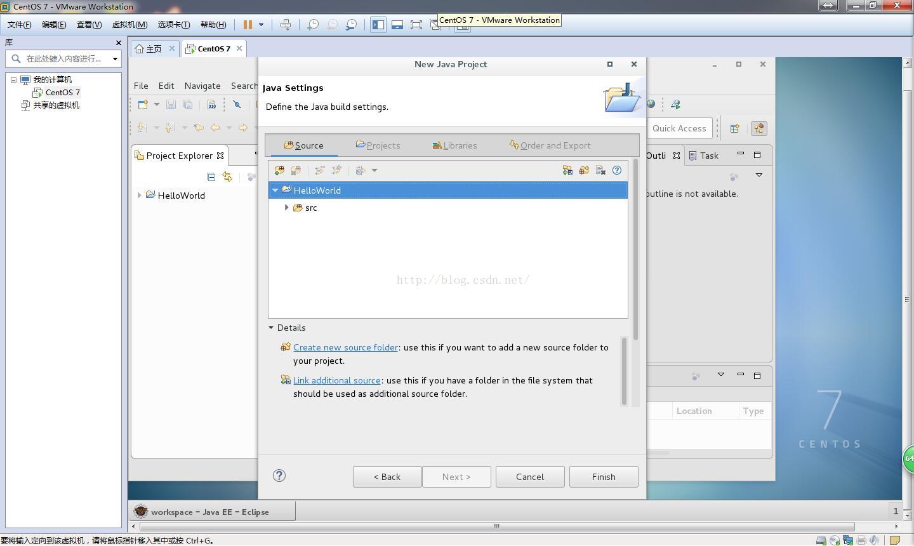Click the VMware pause virtual machine icon
This screenshot has height=546, width=914.
click(248, 25)
